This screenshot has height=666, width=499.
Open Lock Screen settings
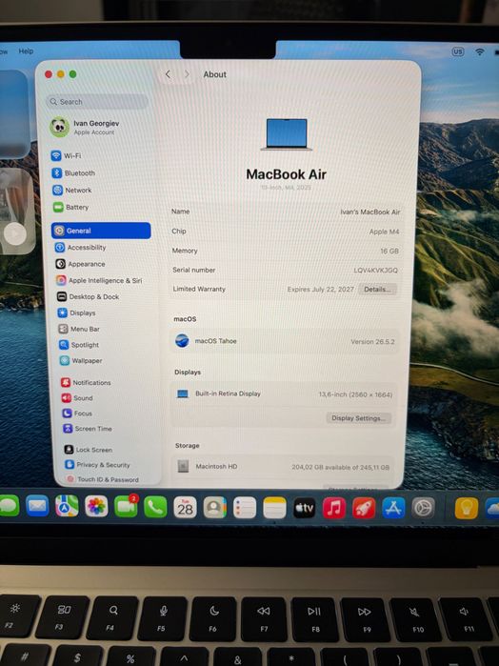pos(89,450)
